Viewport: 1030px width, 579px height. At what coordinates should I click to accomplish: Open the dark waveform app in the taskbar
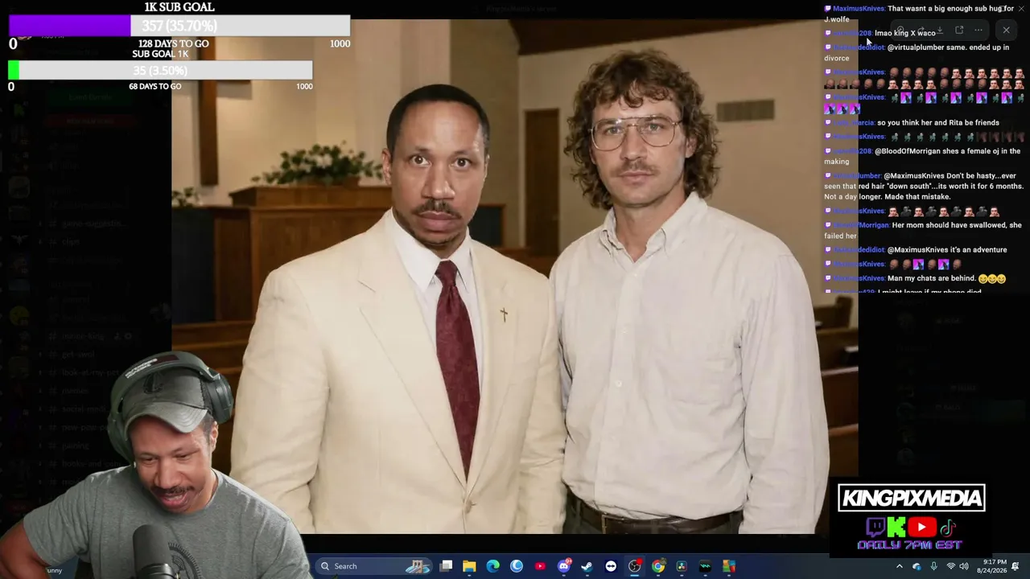705,566
